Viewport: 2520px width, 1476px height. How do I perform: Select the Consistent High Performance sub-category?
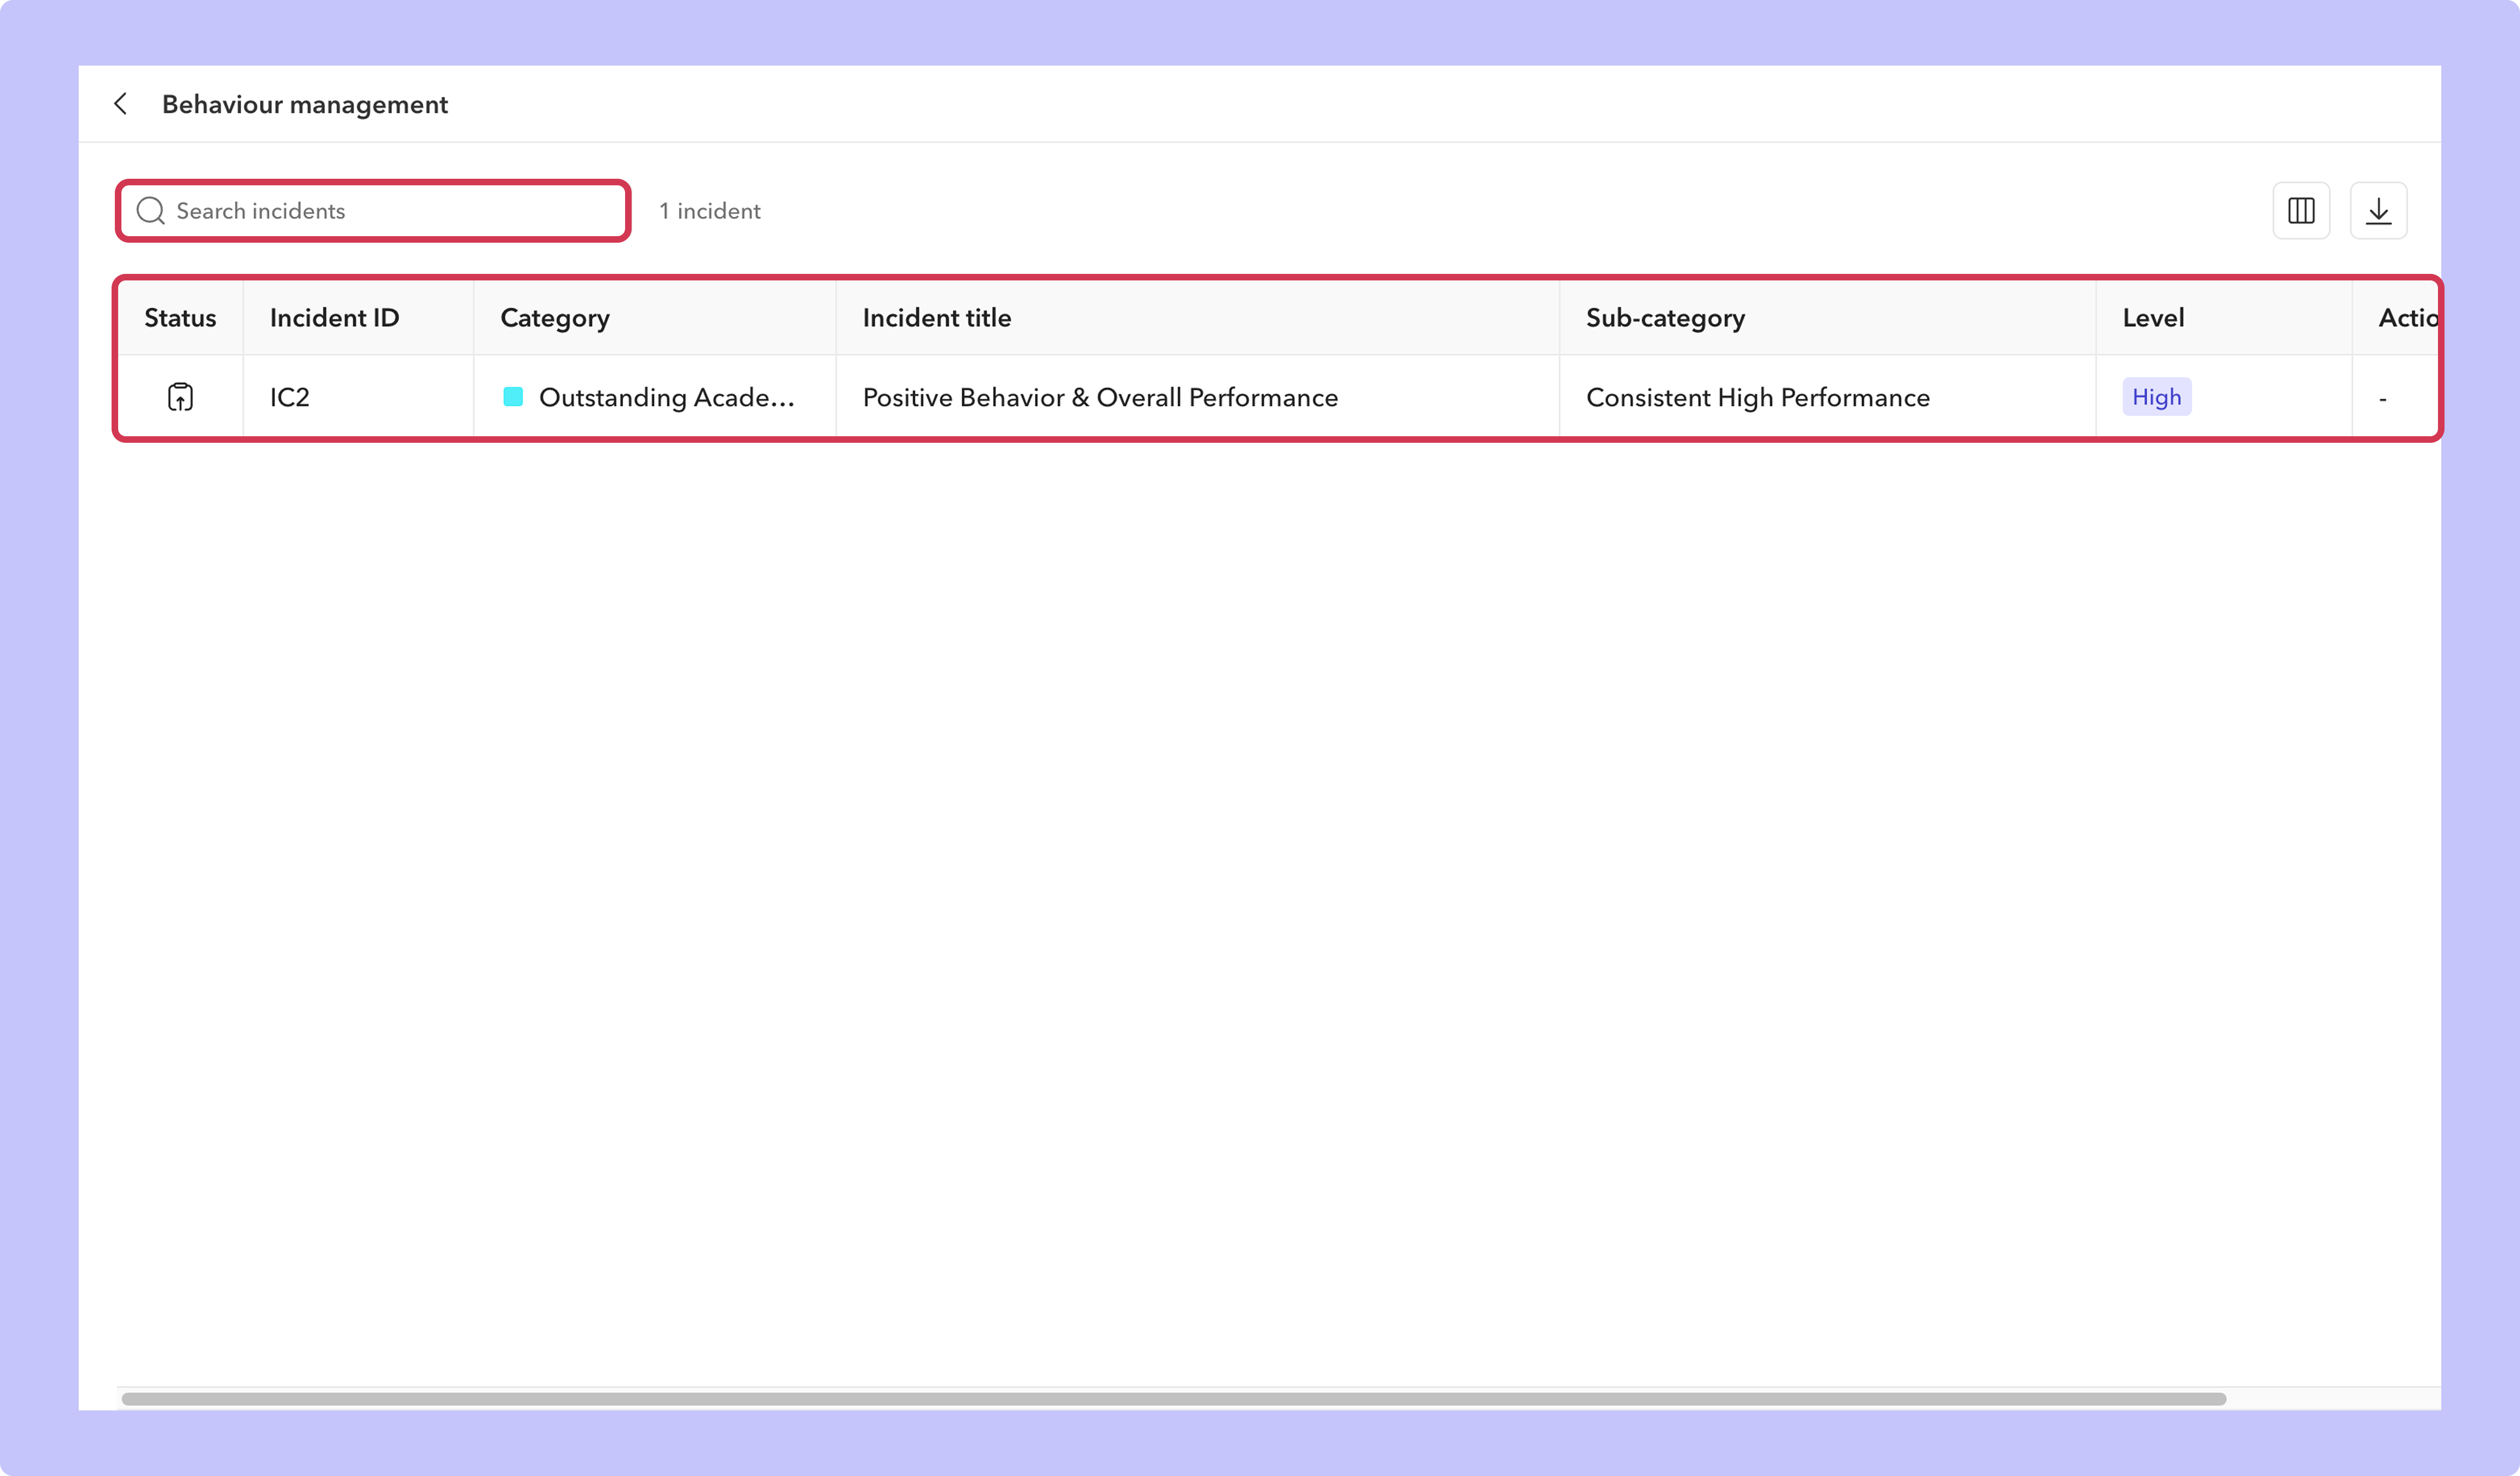point(1758,397)
